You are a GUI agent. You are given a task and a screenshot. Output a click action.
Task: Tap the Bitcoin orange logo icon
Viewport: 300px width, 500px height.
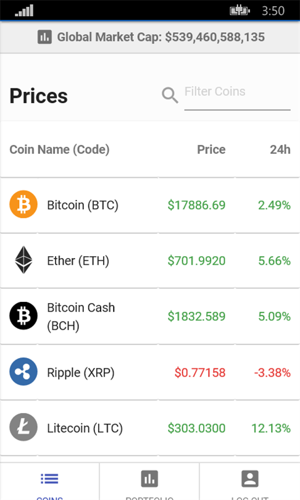click(23, 204)
